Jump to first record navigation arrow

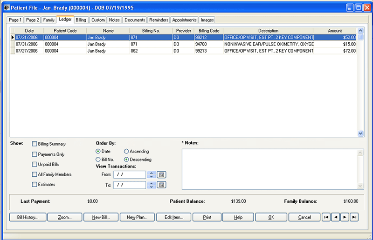coord(326,217)
